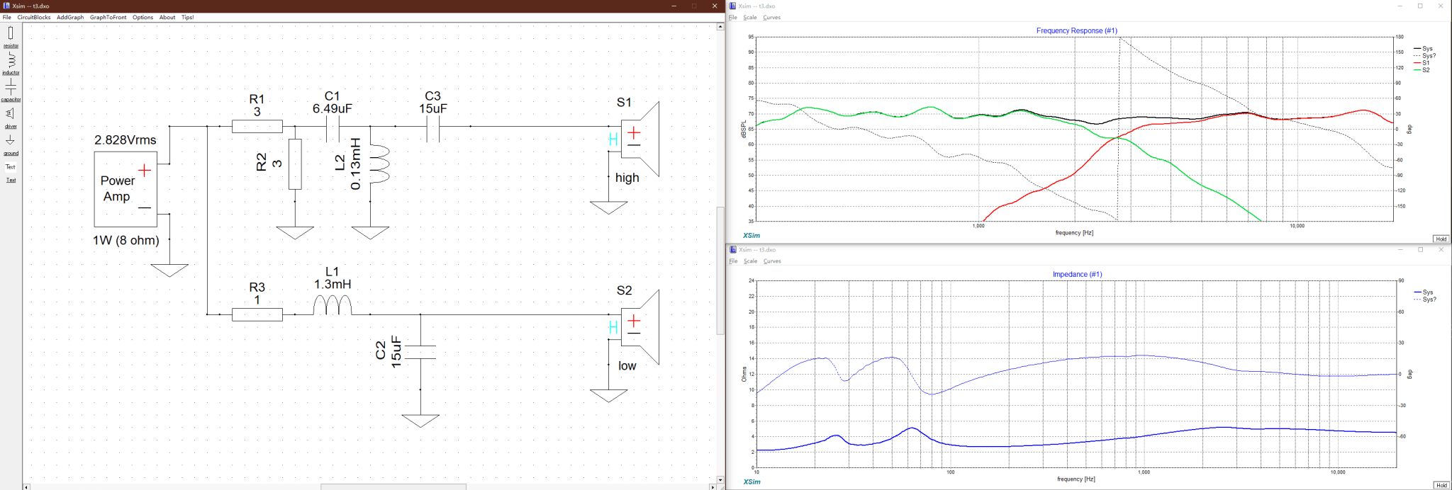Click the R1 resistor symbol in the schematic
The image size is (1452, 490).
(x=257, y=127)
